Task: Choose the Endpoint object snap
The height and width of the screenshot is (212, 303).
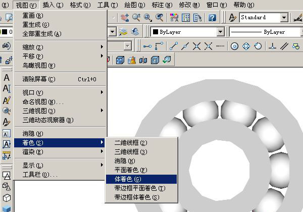Action: (174, 46)
